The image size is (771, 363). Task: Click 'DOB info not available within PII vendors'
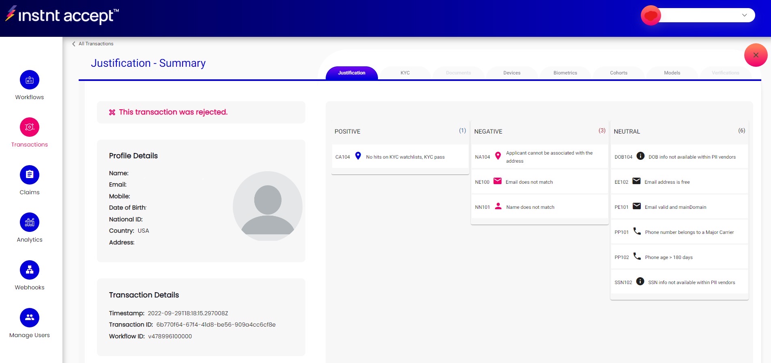click(x=692, y=157)
